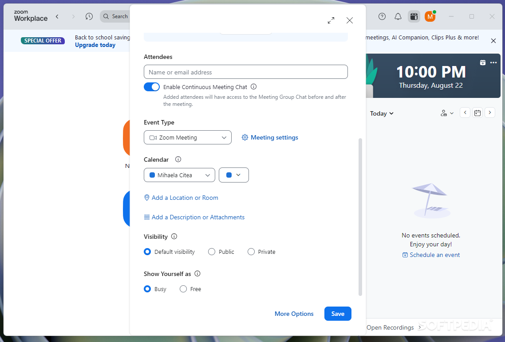Select Free under Show Yourself as

pos(183,289)
